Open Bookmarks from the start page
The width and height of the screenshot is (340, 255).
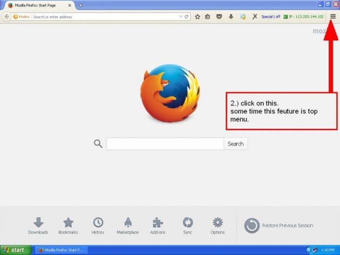pos(68,225)
